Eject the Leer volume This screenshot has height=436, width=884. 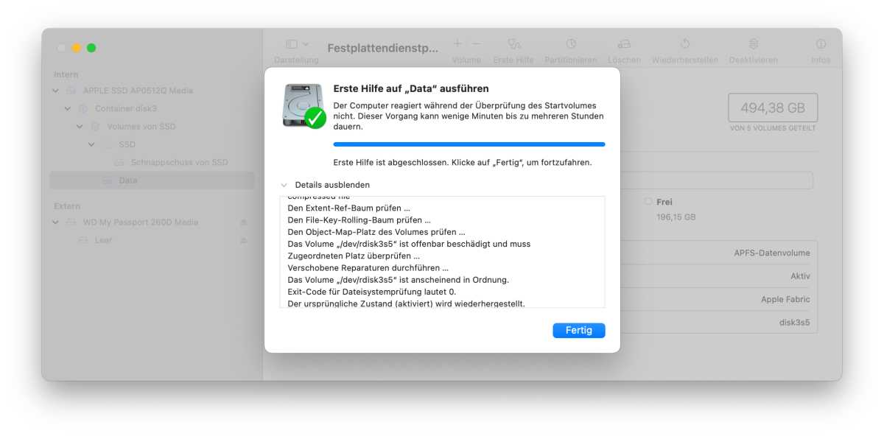244,241
